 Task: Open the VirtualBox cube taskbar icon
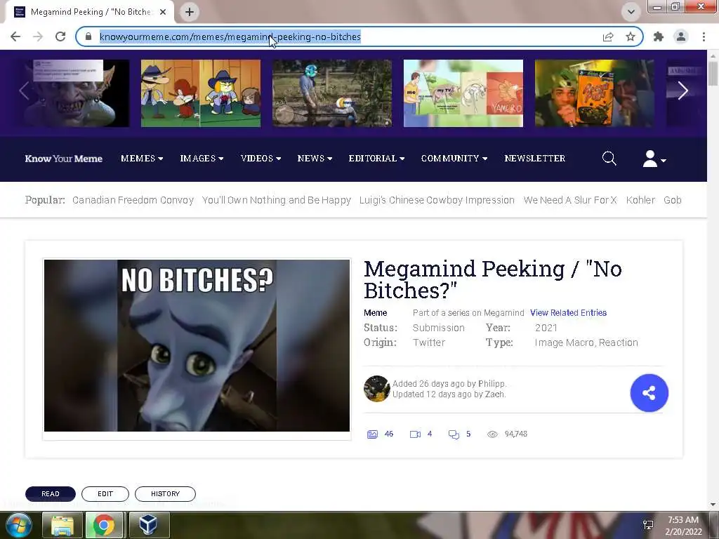click(x=148, y=525)
